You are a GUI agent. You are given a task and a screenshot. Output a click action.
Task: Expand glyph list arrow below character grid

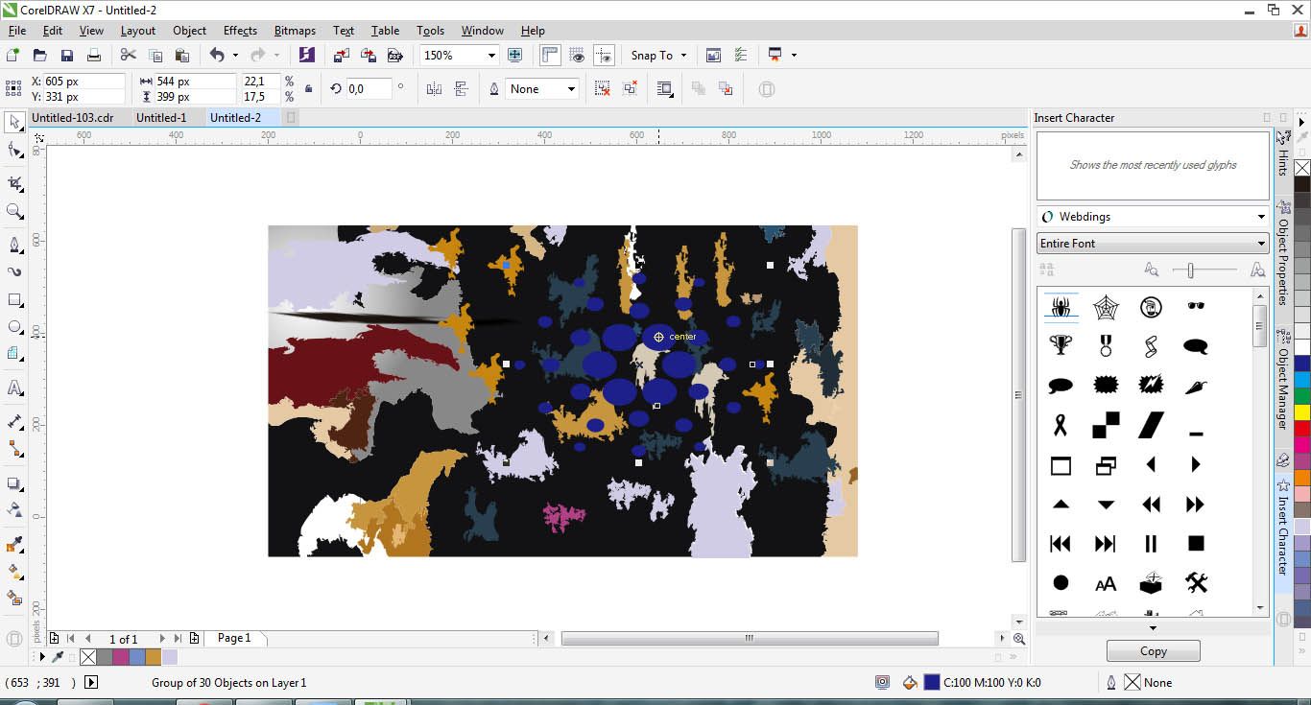pyautogui.click(x=1153, y=628)
